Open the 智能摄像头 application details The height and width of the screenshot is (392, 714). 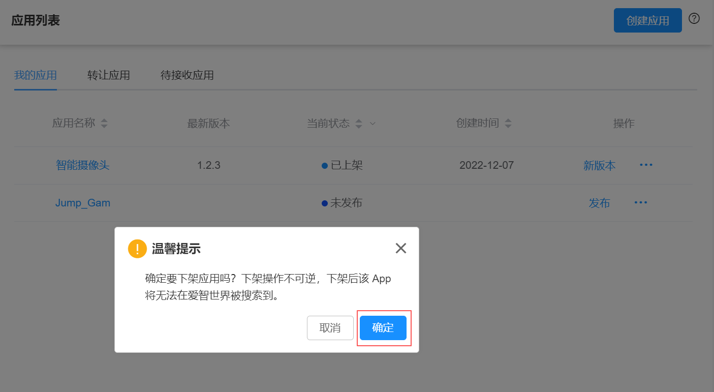click(x=82, y=165)
